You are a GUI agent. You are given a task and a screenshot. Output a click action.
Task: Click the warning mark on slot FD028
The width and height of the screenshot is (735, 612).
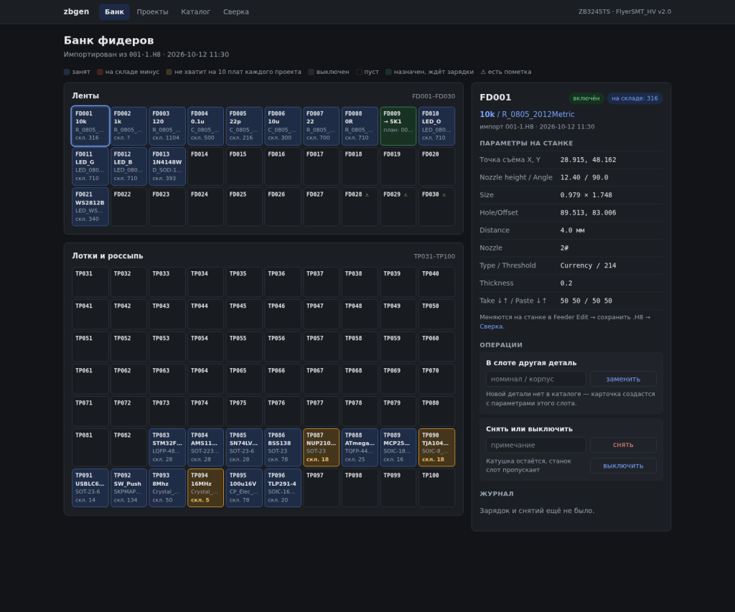click(x=367, y=194)
